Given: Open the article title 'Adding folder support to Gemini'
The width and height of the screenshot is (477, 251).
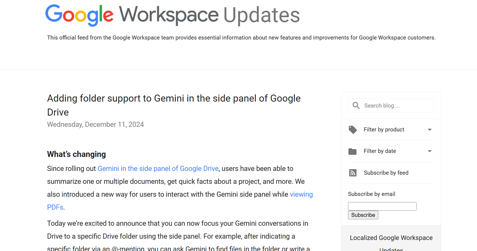Looking at the screenshot, I should click(174, 105).
